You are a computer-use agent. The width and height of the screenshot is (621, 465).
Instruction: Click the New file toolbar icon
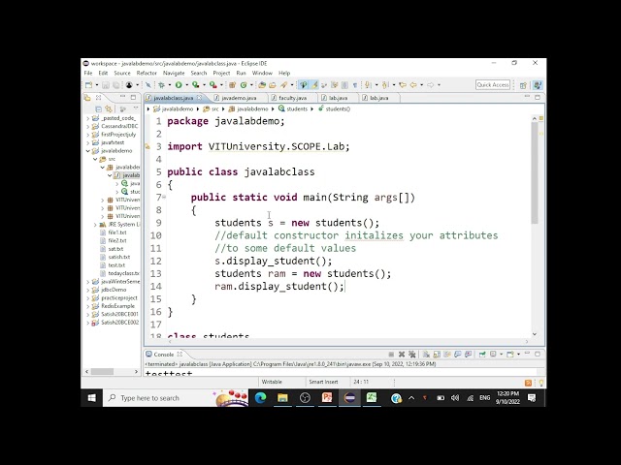(x=88, y=85)
